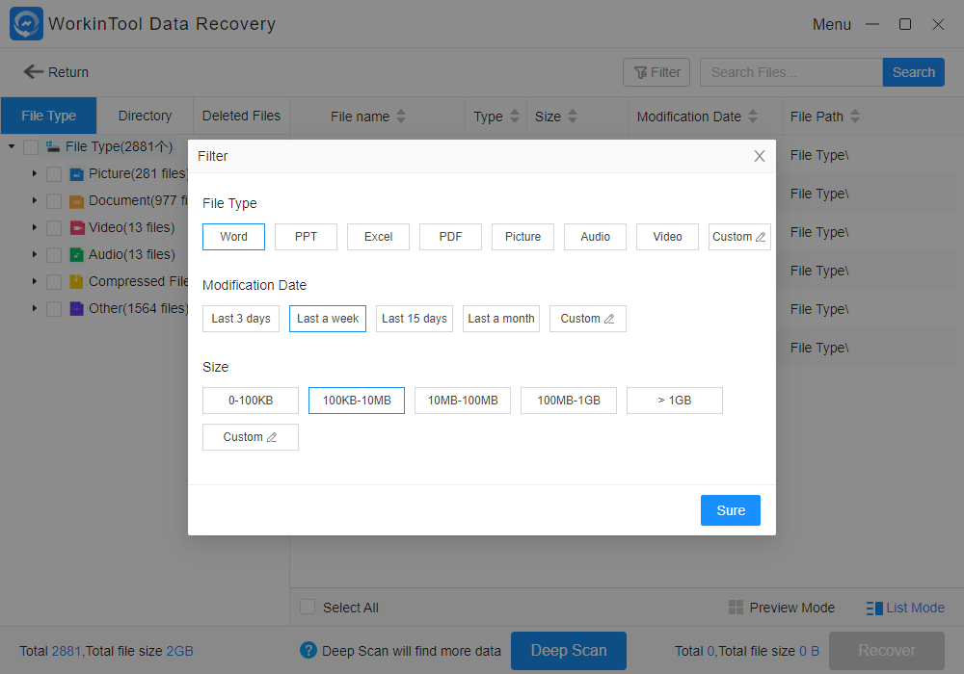Check the Document(977 files) checkbox
This screenshot has height=674, width=964.
coord(54,201)
